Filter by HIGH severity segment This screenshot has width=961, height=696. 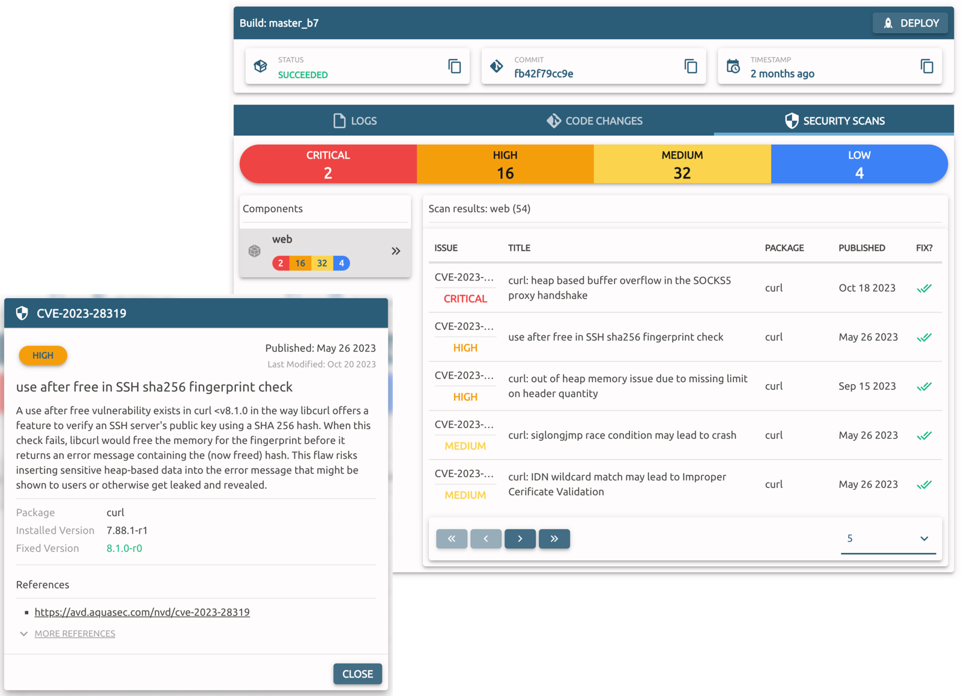[x=505, y=164]
